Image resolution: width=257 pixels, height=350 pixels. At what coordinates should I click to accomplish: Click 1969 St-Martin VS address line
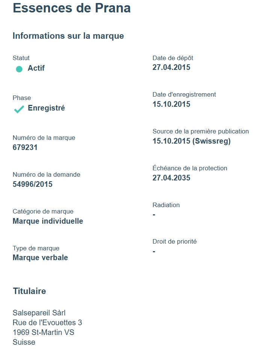point(44,332)
